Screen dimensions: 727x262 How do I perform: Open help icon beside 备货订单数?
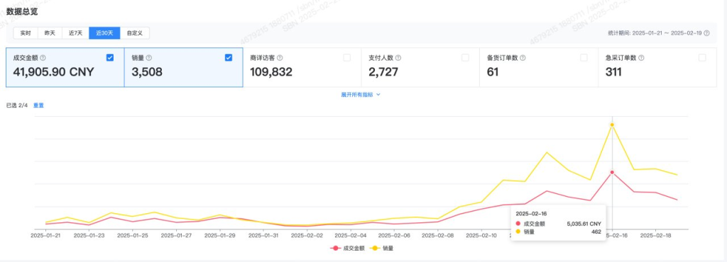coord(523,58)
